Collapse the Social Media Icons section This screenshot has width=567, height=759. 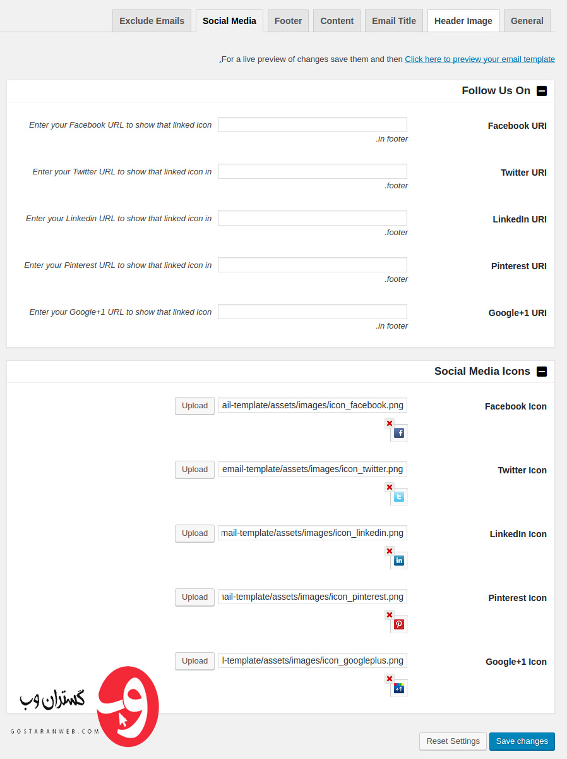tap(542, 372)
